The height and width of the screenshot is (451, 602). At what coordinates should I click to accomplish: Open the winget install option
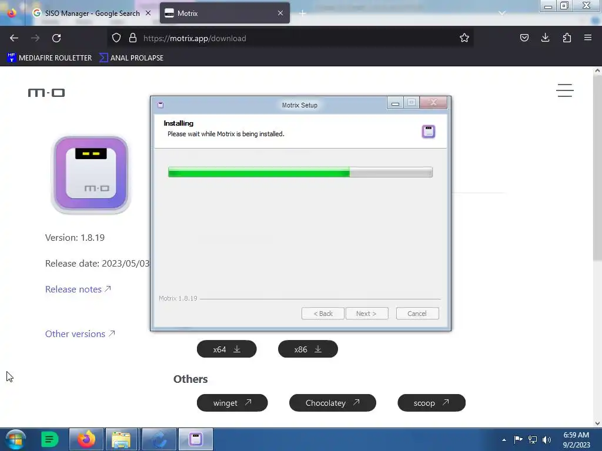(232, 403)
